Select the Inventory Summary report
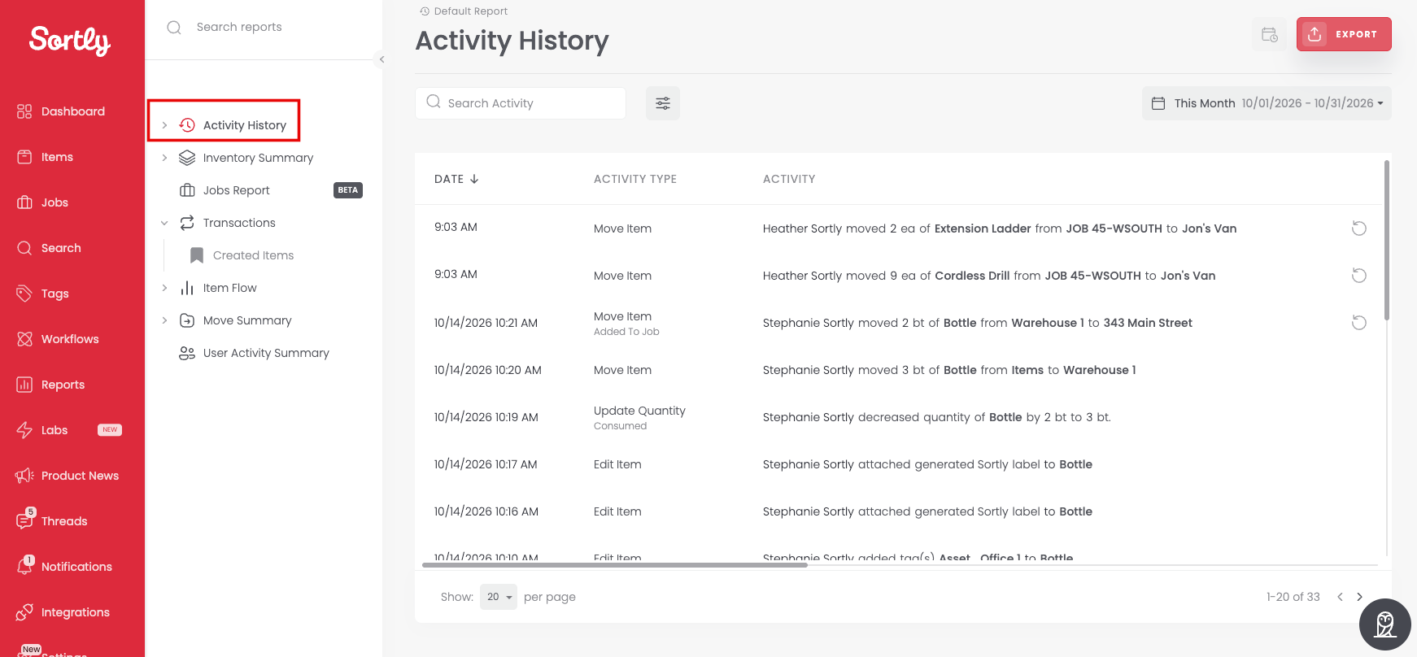The width and height of the screenshot is (1417, 657). point(258,158)
